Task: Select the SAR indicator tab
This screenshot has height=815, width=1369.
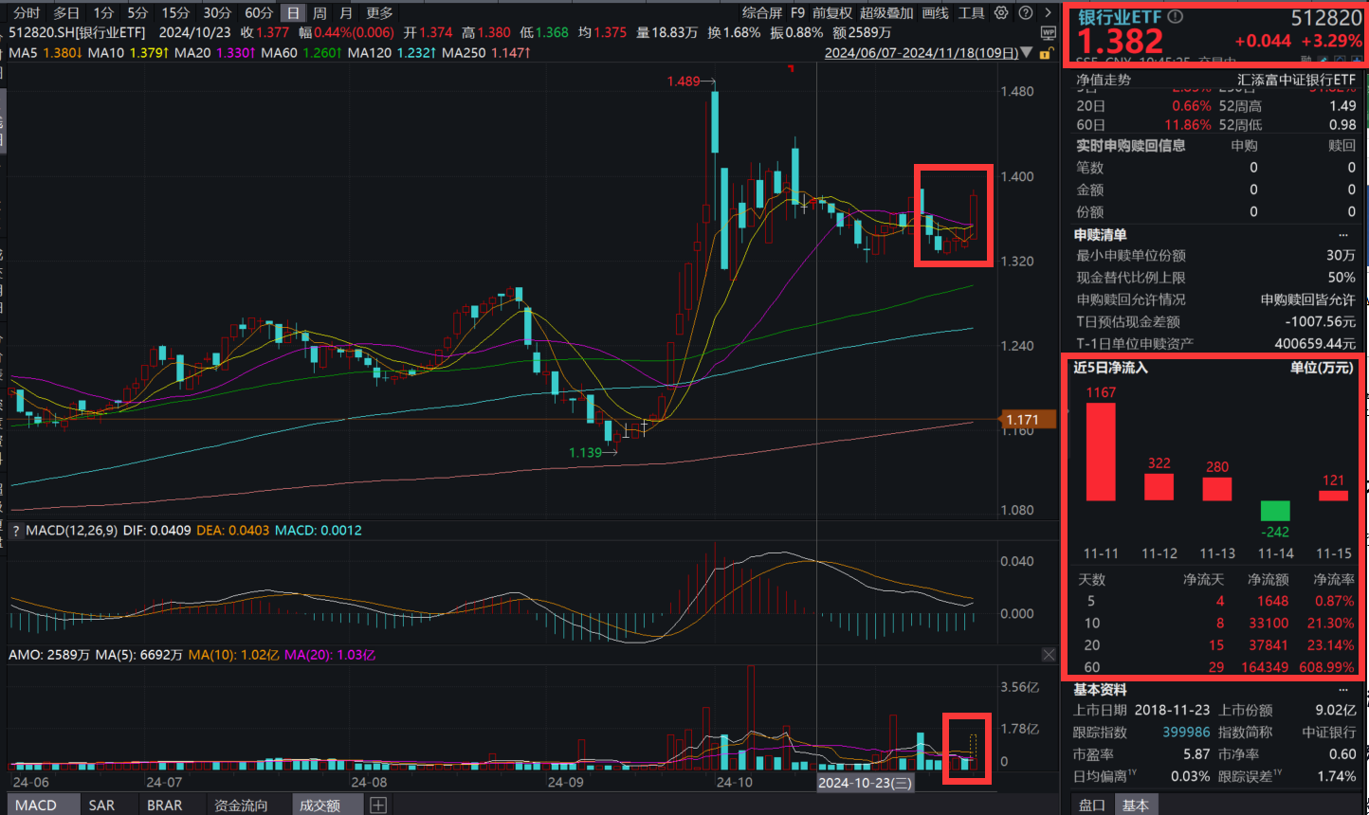Action: pyautogui.click(x=101, y=806)
